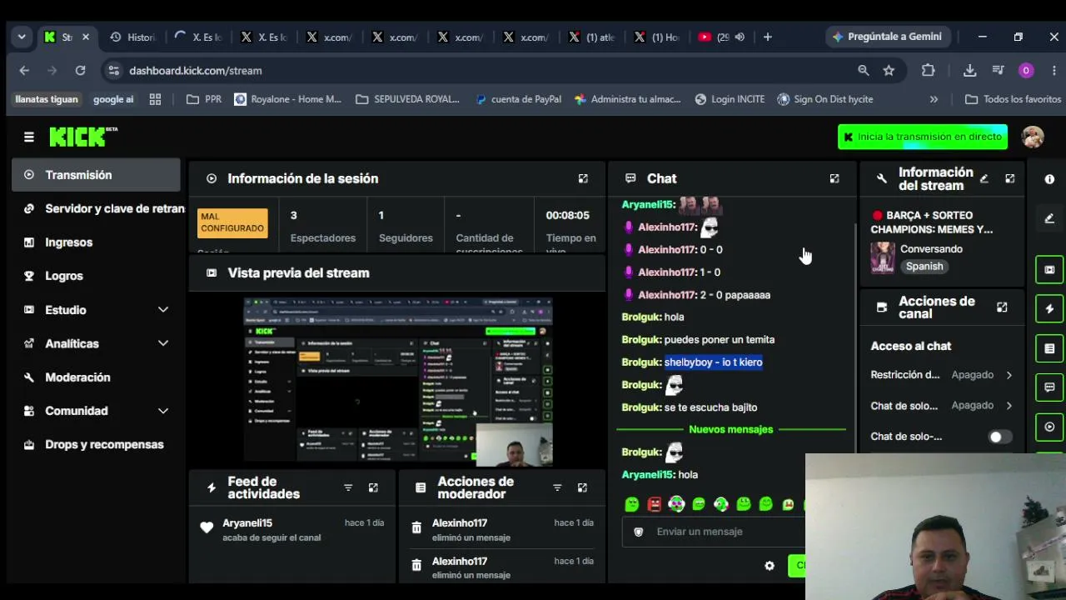Open the chat bubble quick action

[1049, 387]
